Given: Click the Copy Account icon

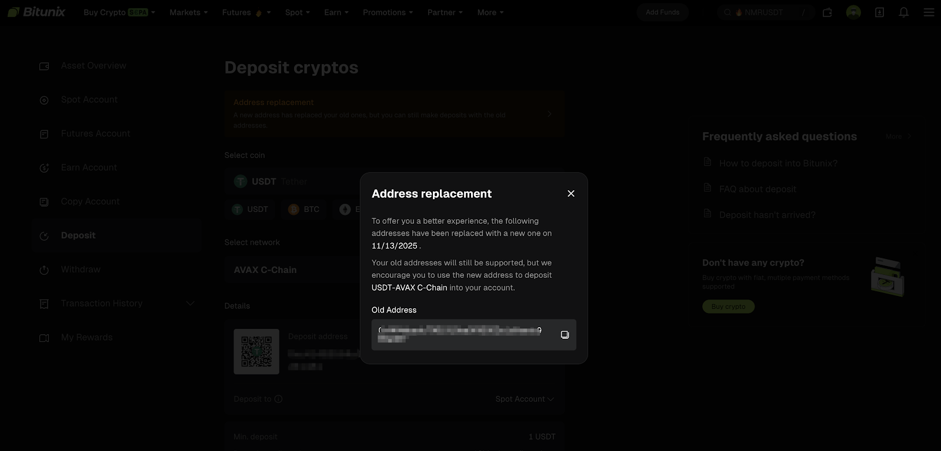Looking at the screenshot, I should 44,202.
